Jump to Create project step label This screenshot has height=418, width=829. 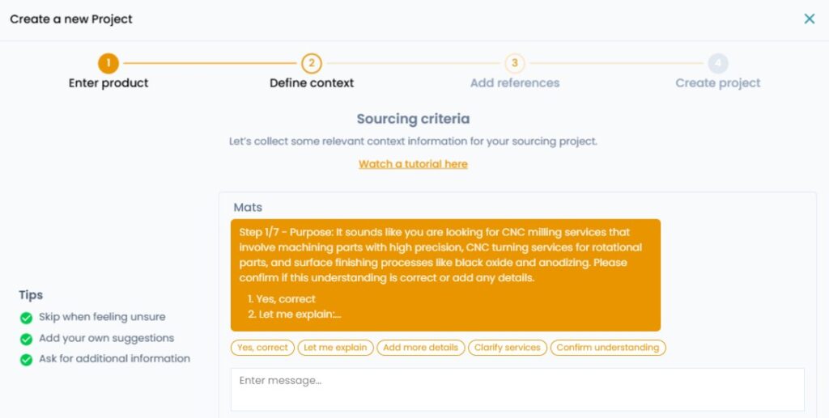[x=718, y=82]
